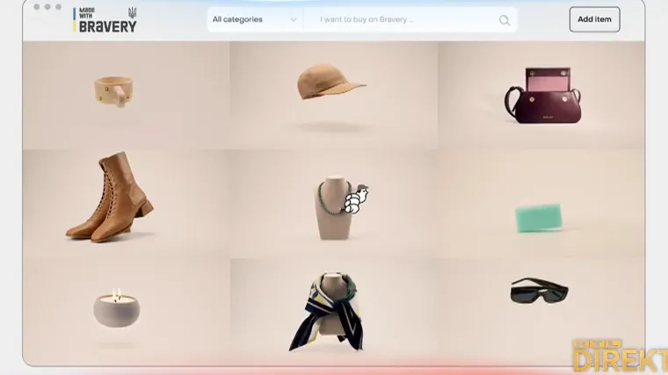Open the mint green soap bar item

tap(538, 217)
